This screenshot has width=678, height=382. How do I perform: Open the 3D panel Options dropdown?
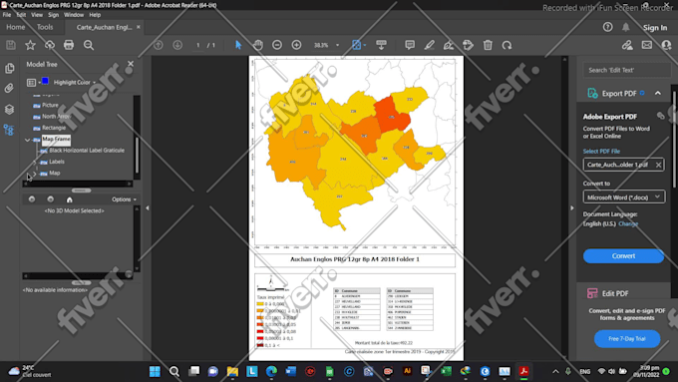tap(124, 199)
